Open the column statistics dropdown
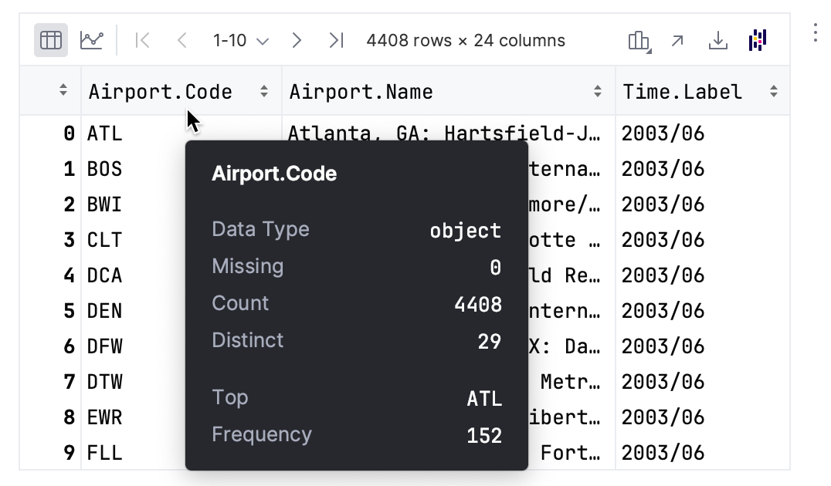 (638, 40)
